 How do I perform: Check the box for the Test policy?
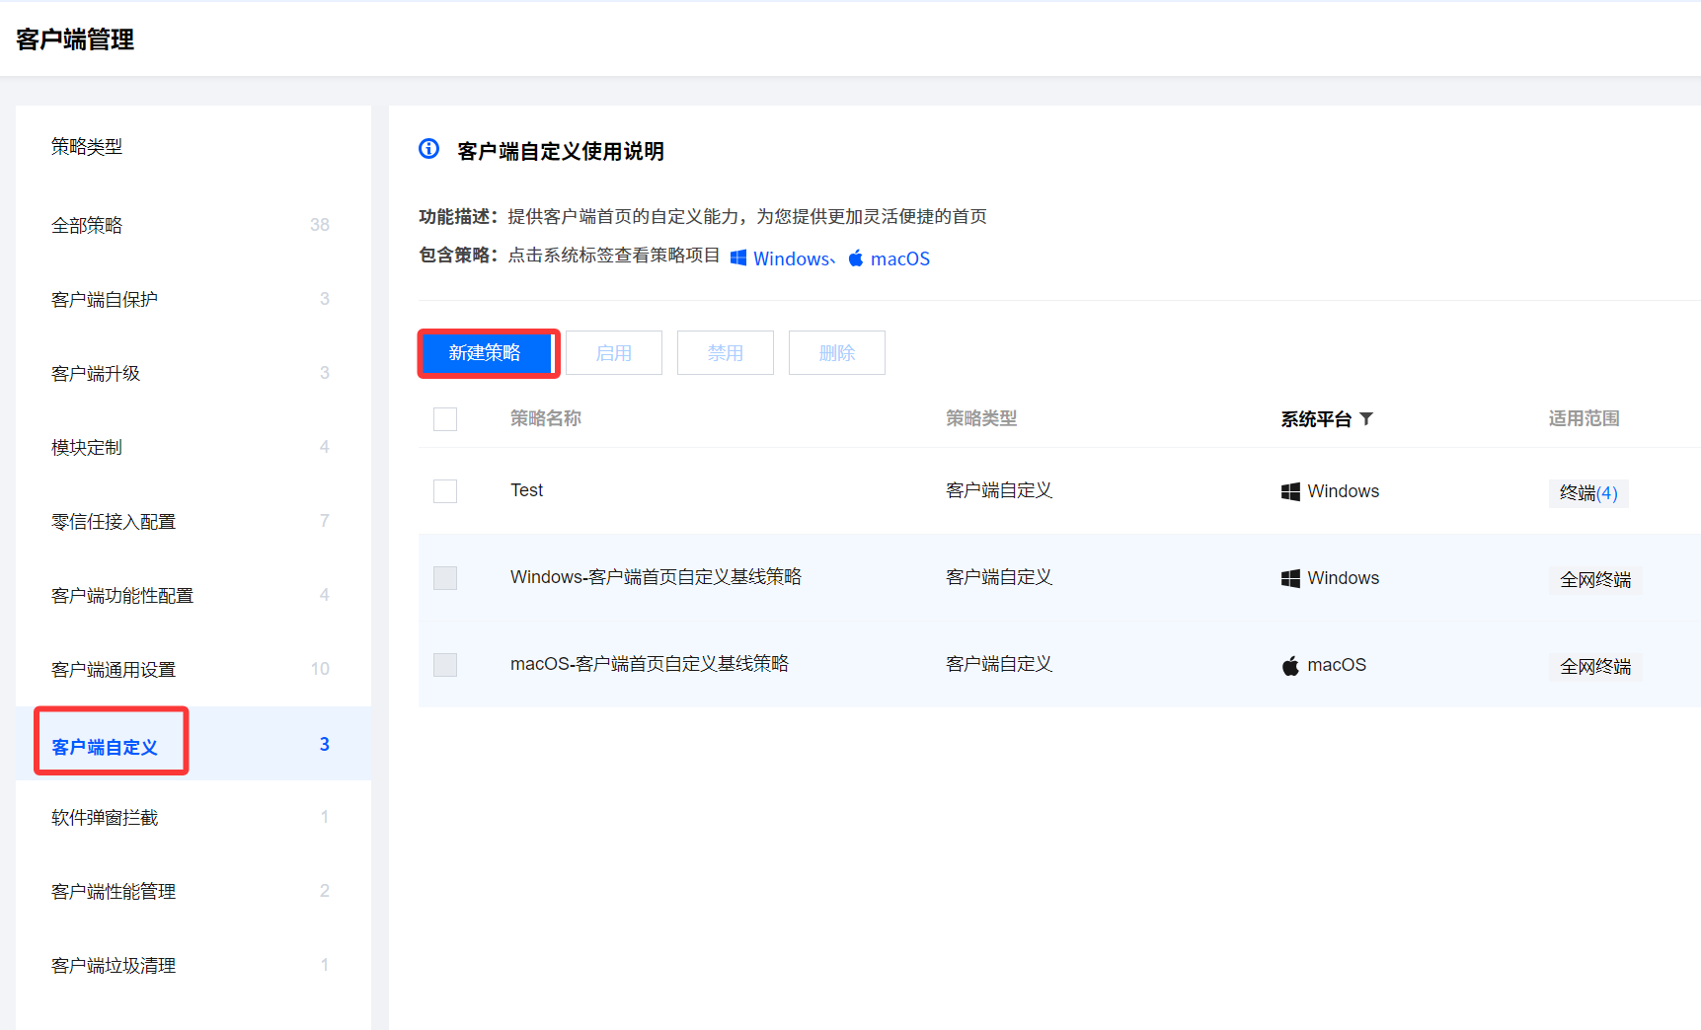[x=445, y=491]
